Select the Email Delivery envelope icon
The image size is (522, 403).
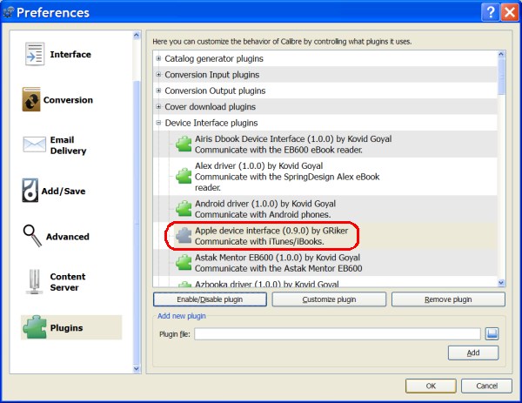(34, 144)
